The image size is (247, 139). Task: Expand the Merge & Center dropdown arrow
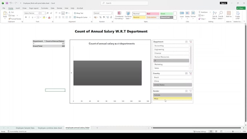[90, 17]
